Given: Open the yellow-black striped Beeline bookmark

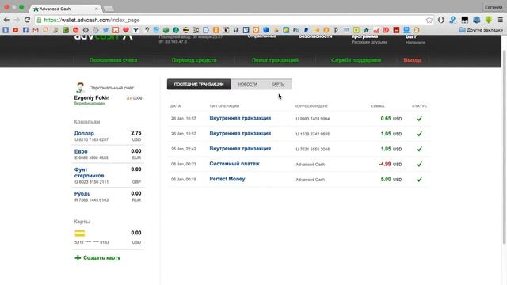Looking at the screenshot, I should [x=185, y=30].
